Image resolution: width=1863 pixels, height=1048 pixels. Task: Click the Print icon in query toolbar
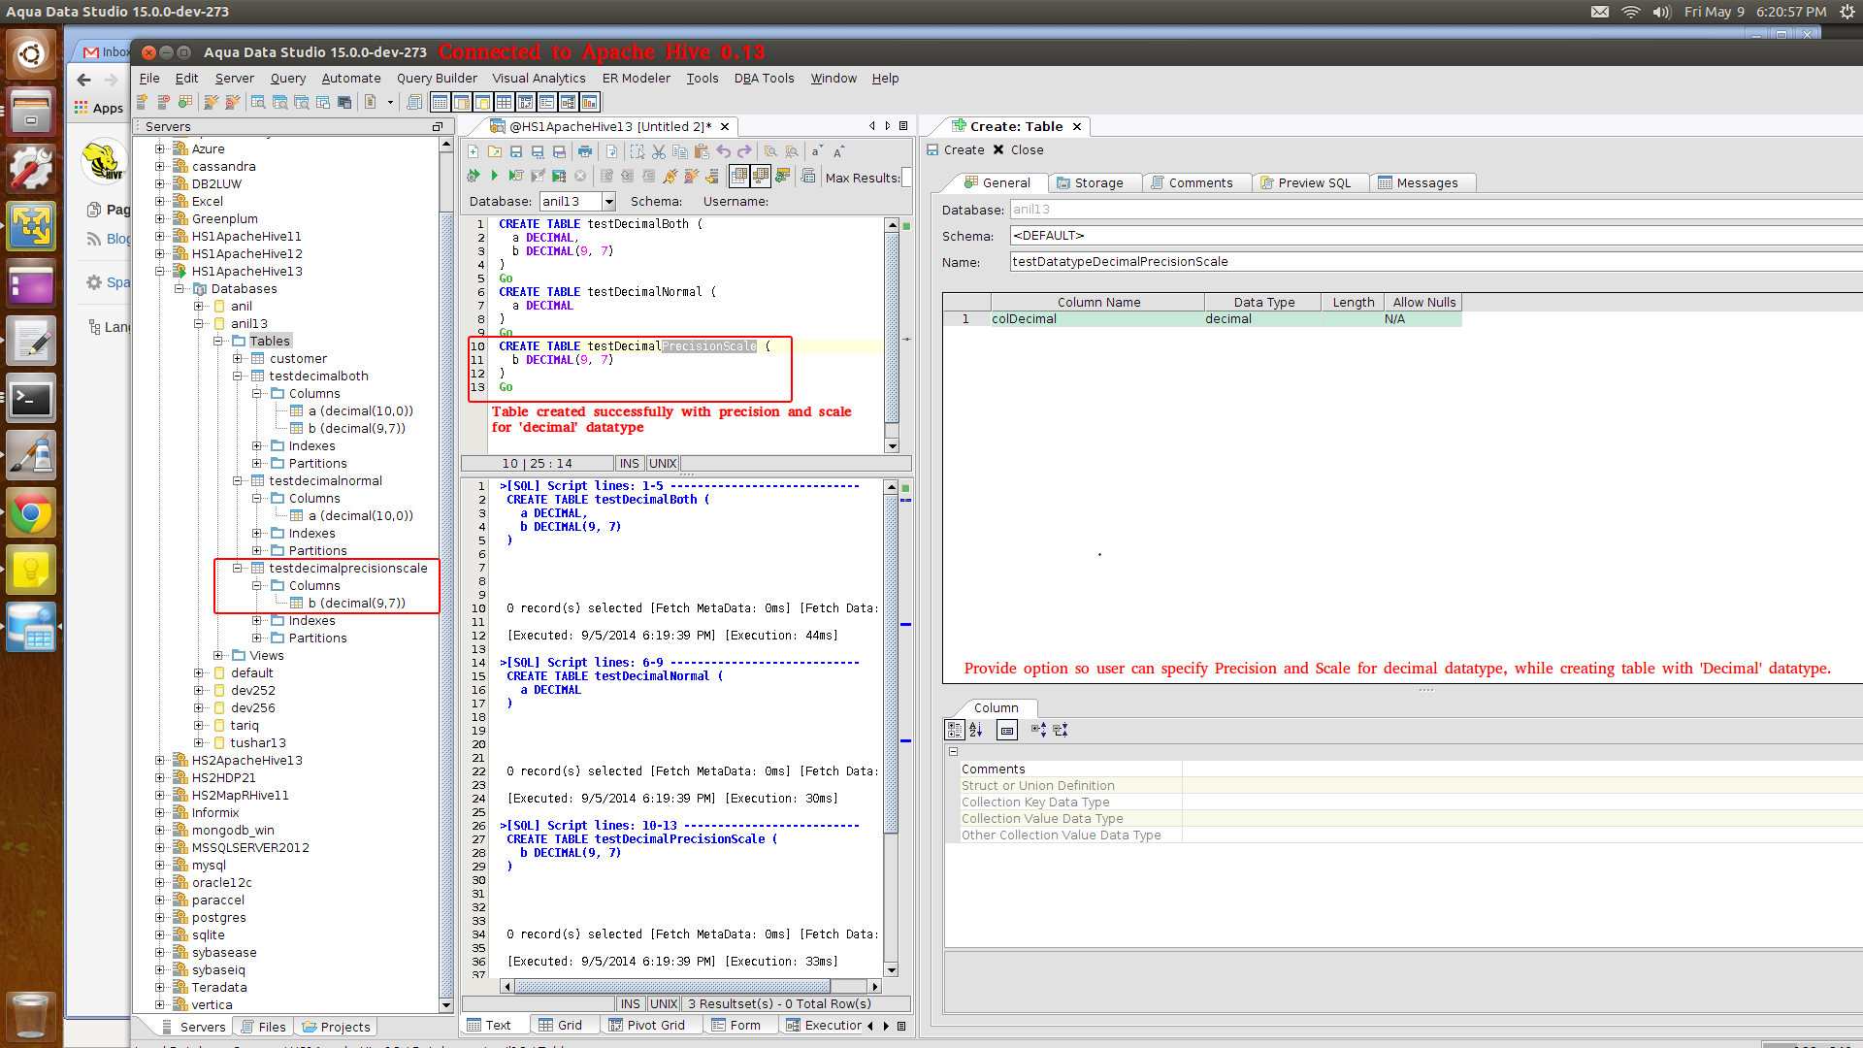pos(584,151)
